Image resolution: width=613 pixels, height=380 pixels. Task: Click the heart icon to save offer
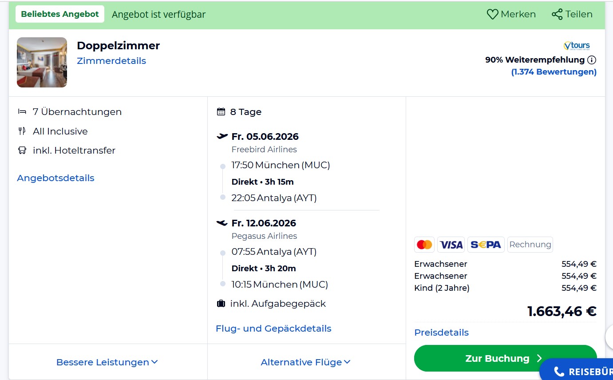[492, 14]
